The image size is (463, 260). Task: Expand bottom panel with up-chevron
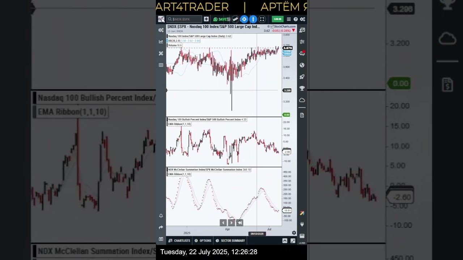pos(285,240)
